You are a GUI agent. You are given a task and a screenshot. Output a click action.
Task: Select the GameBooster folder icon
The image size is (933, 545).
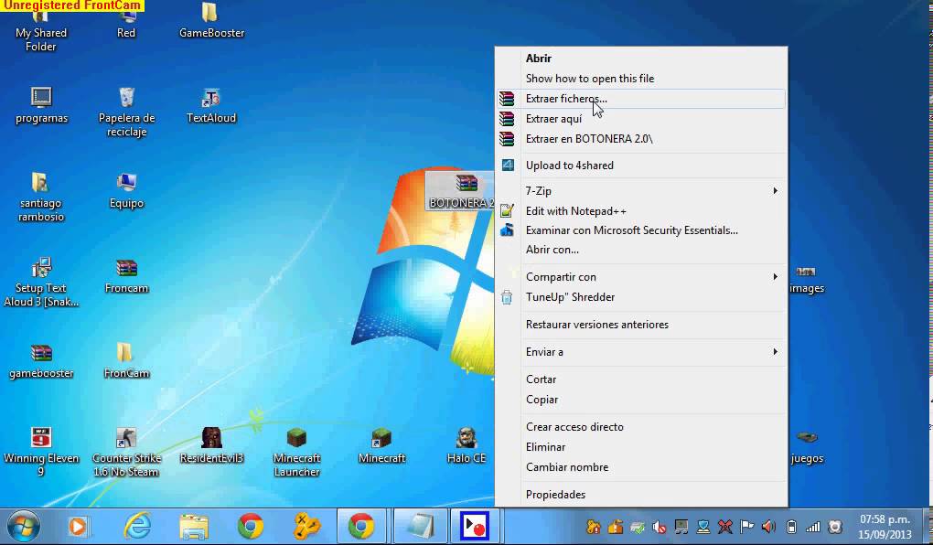(211, 20)
